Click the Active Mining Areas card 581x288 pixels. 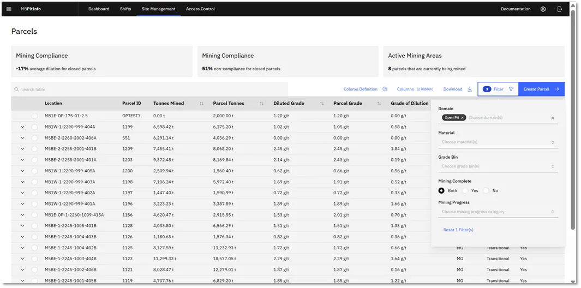click(x=474, y=62)
